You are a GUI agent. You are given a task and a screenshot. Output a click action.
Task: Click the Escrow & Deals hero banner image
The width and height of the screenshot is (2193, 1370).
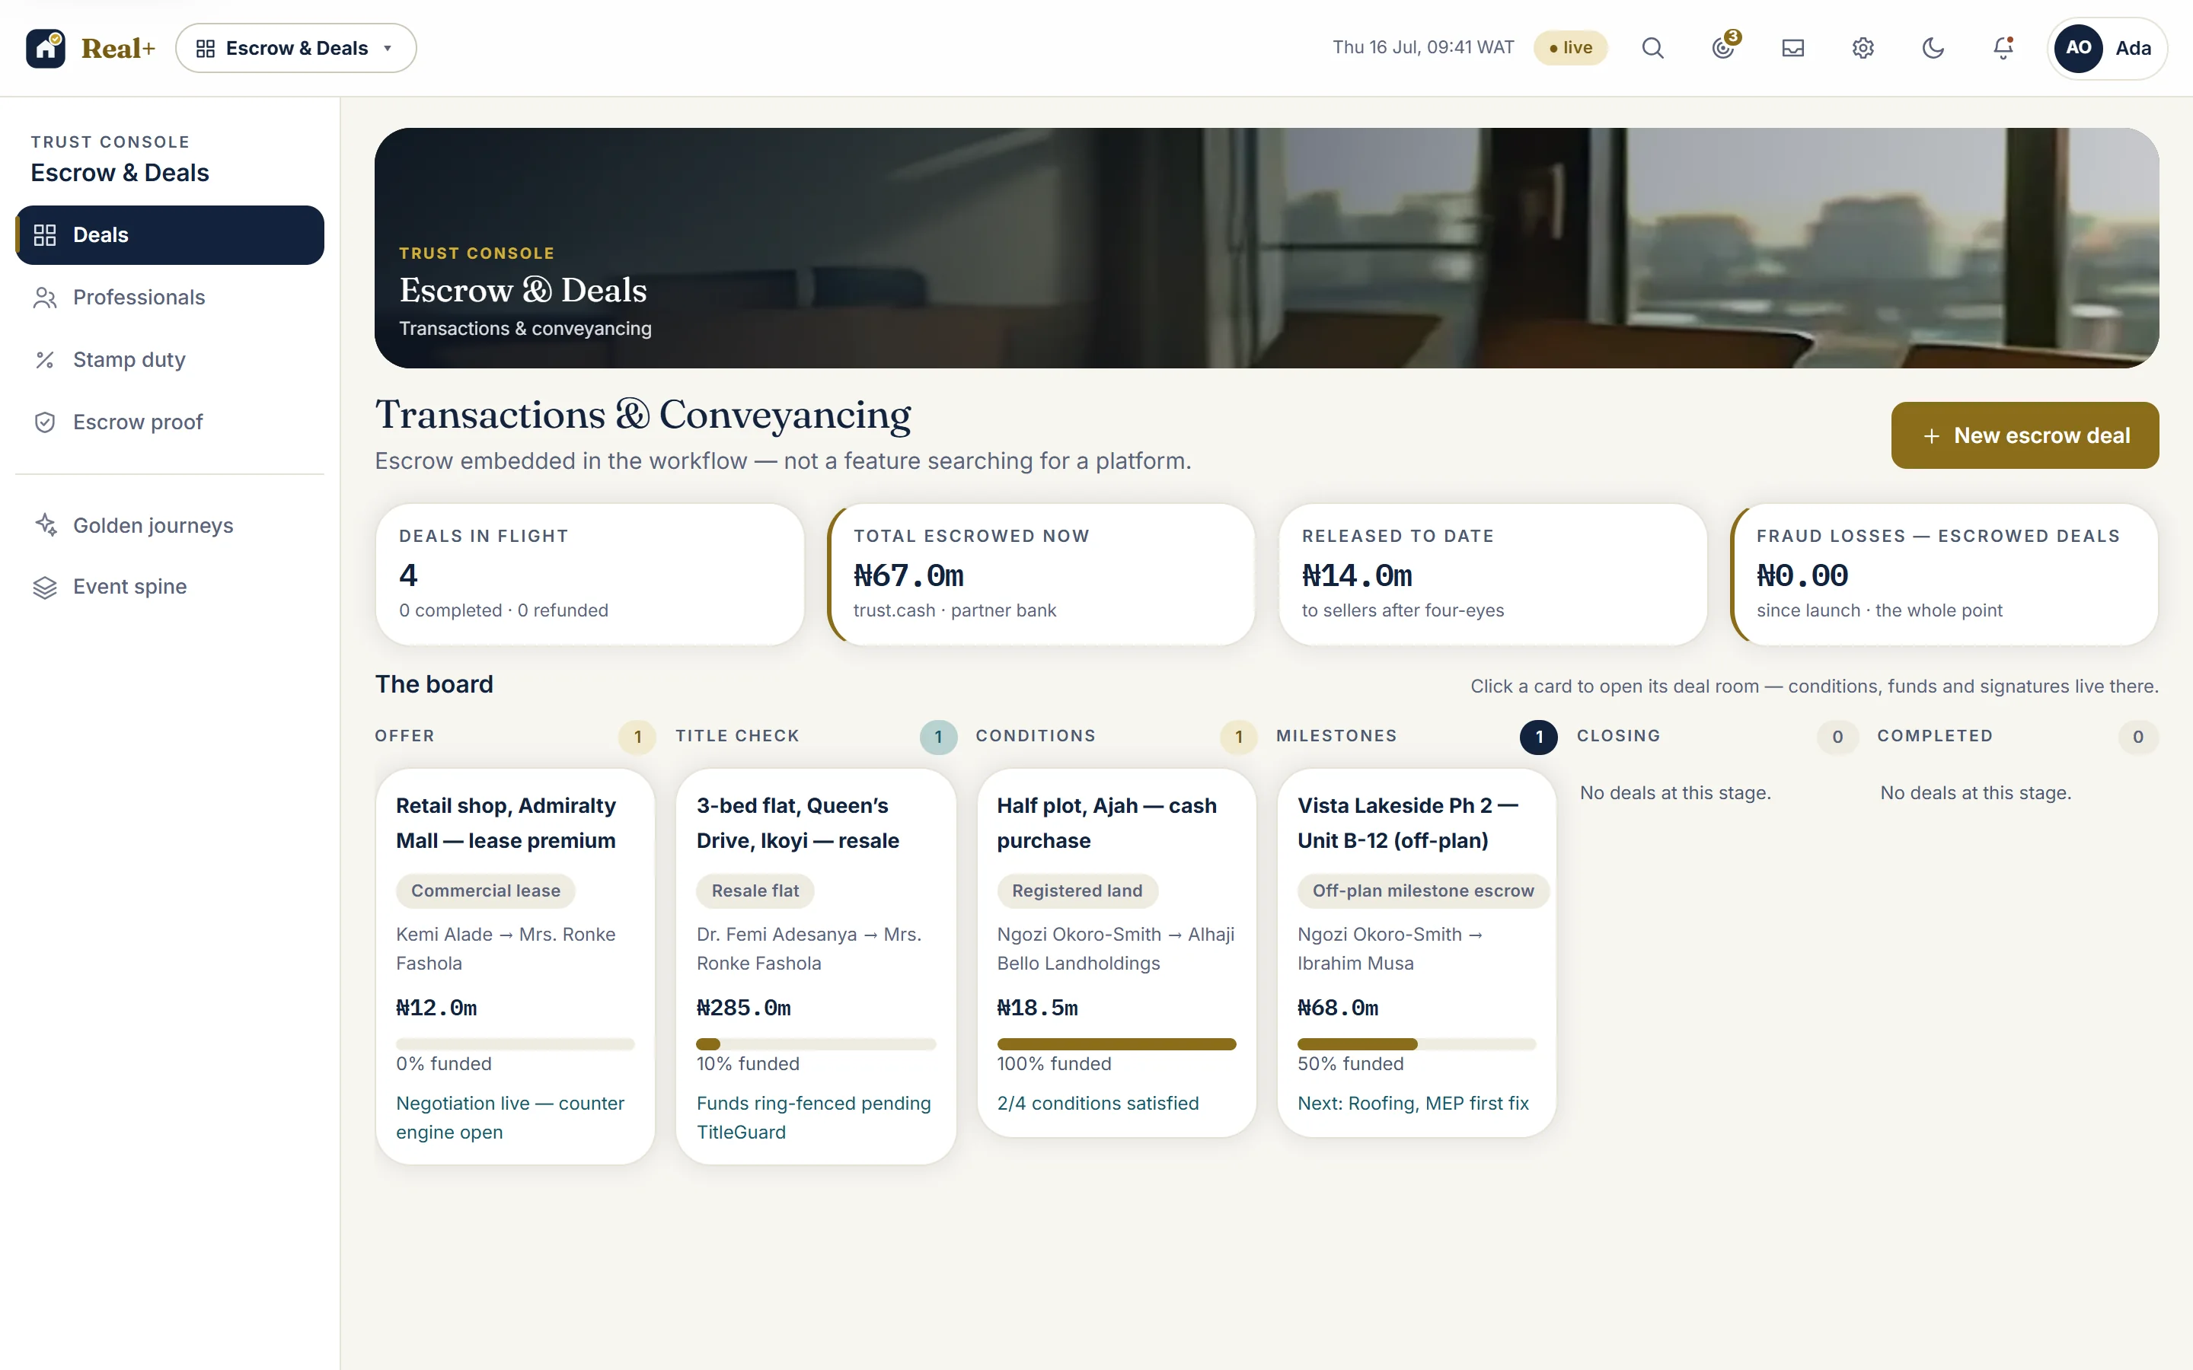(1267, 248)
